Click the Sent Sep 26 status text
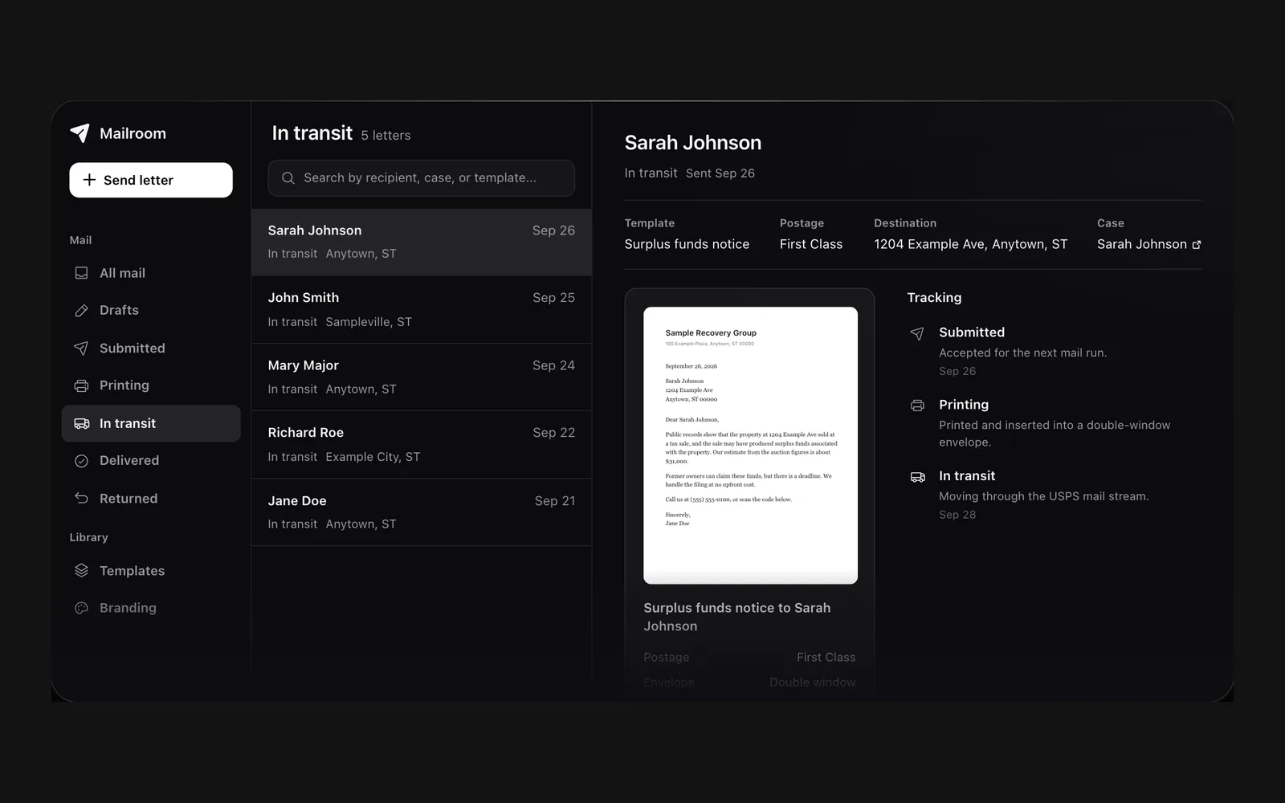This screenshot has height=803, width=1285. coord(720,173)
